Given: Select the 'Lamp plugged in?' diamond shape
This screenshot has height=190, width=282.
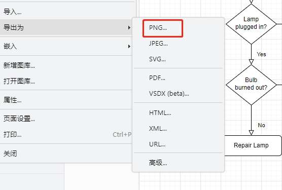Looking at the screenshot, I should [251, 24].
